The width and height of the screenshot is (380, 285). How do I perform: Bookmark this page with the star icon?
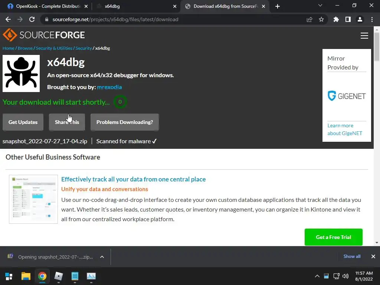[x=321, y=19]
